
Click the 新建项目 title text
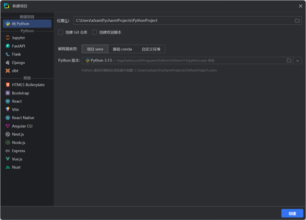(x=20, y=6)
